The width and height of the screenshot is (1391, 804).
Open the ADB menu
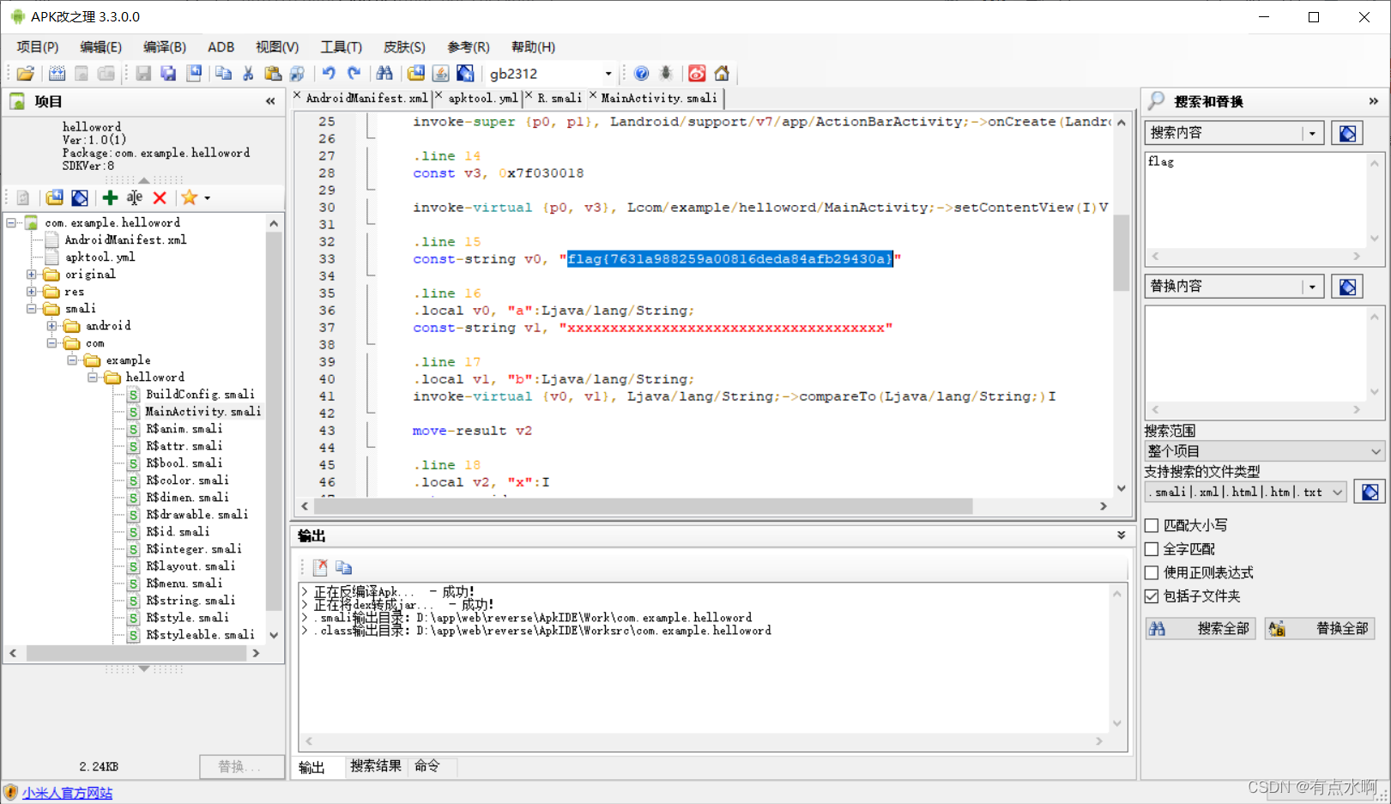coord(221,47)
